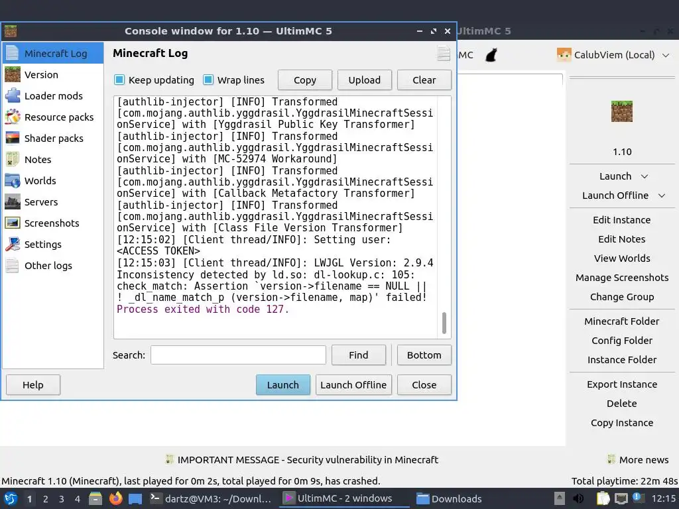Click Edit Notes in main window
This screenshot has height=509, width=679.
pyautogui.click(x=622, y=239)
